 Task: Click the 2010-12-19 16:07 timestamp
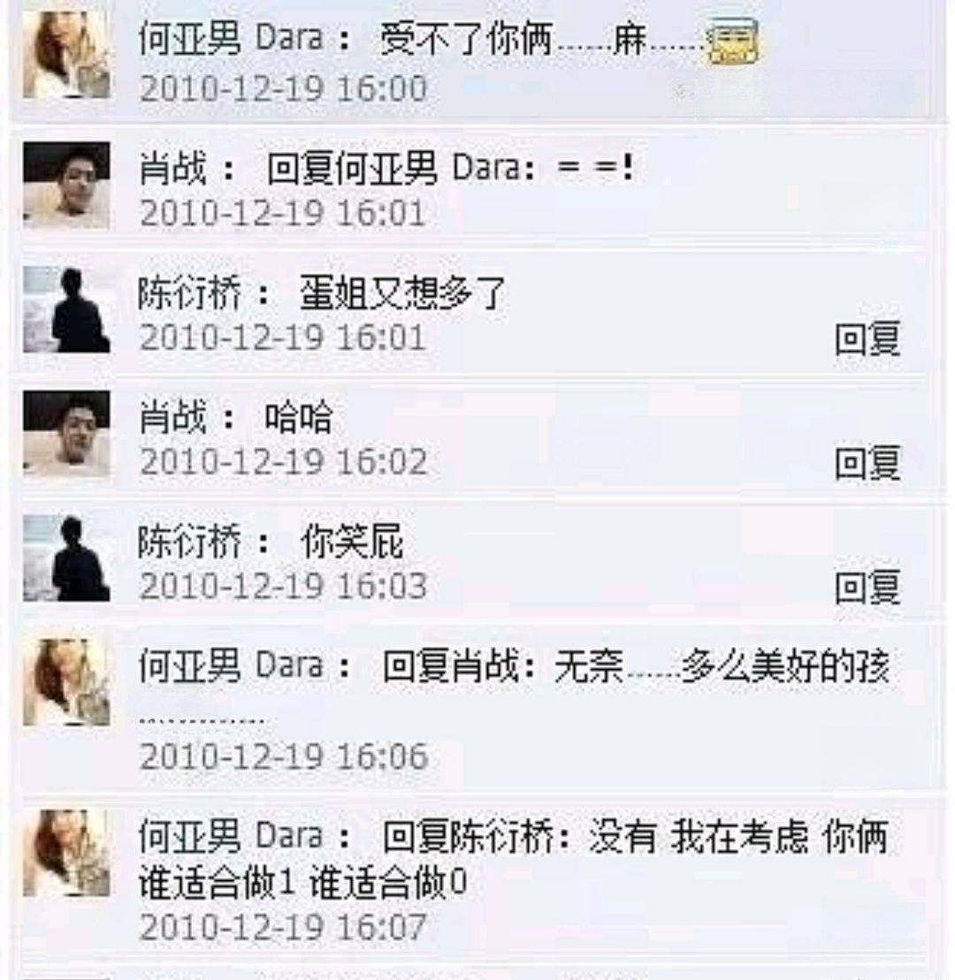click(283, 928)
